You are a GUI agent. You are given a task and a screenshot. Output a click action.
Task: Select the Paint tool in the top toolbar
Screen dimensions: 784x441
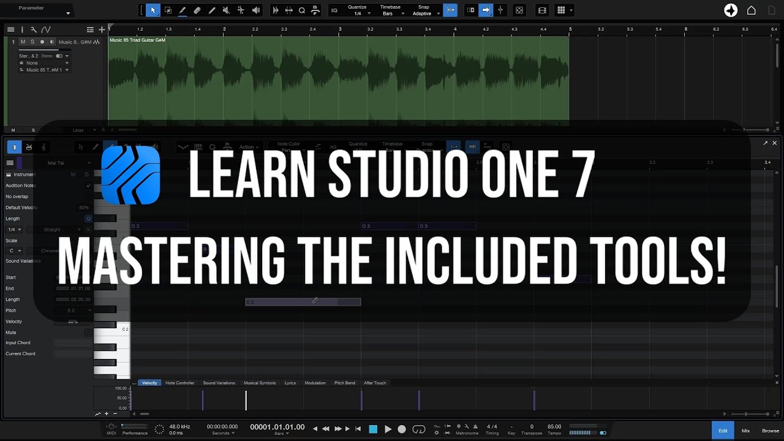click(183, 10)
